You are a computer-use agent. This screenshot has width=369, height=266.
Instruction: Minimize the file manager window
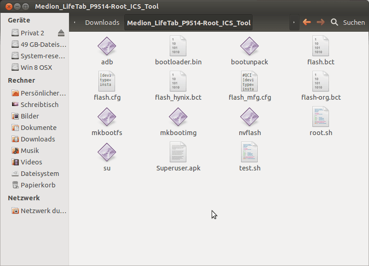[x=17, y=6]
